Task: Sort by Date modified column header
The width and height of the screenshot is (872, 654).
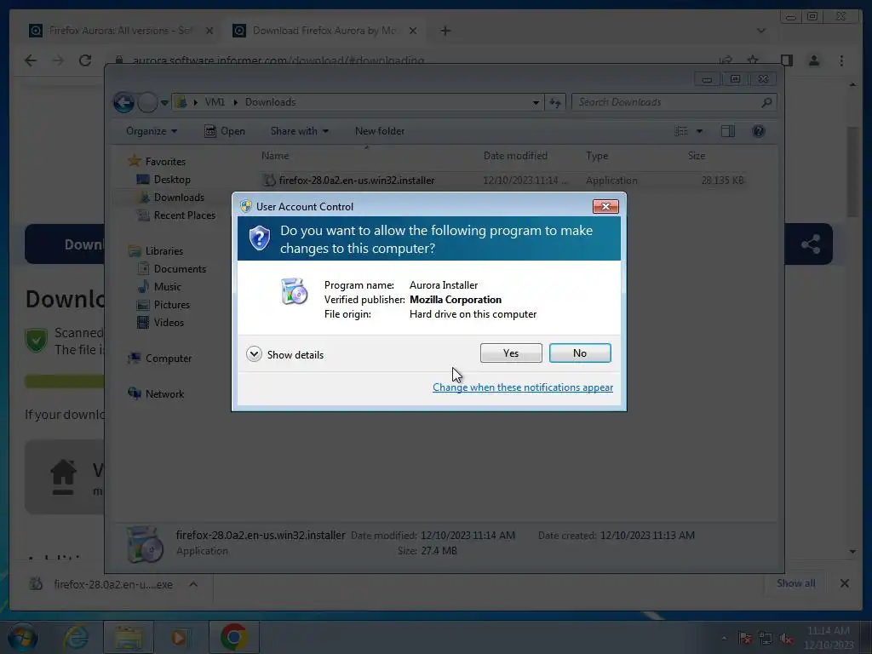Action: (x=515, y=156)
